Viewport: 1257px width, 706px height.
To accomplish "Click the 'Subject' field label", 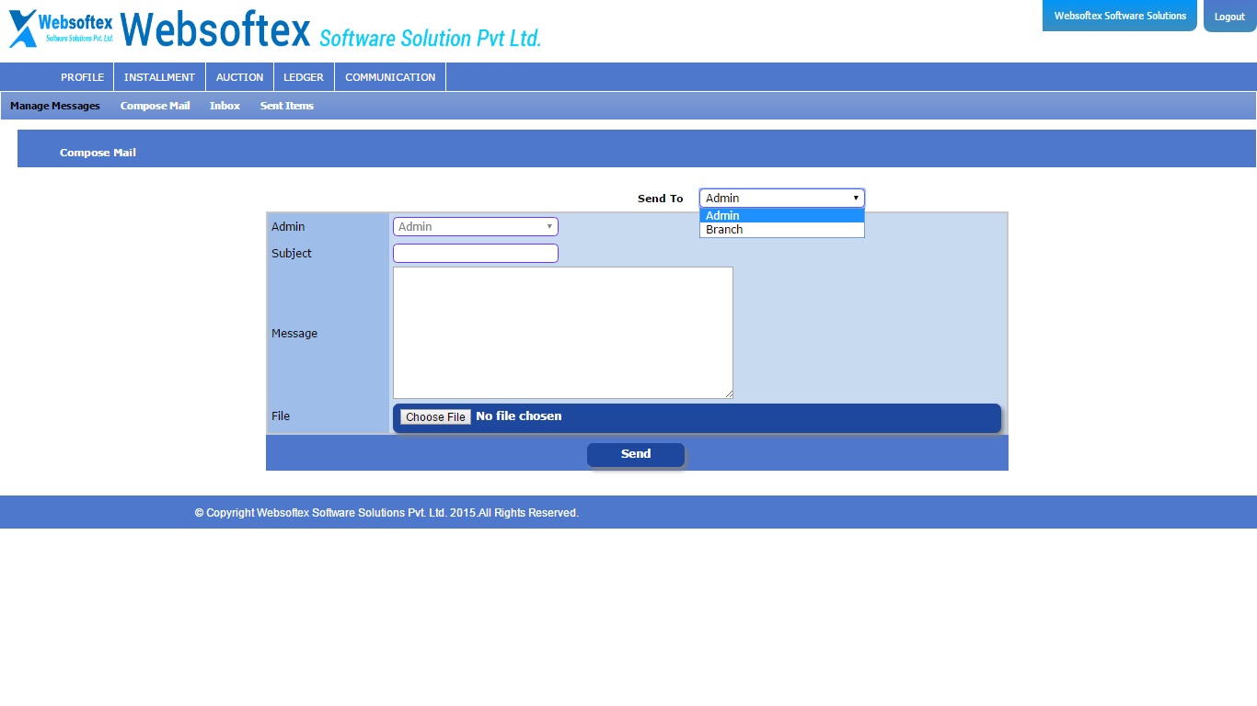I will tap(292, 254).
